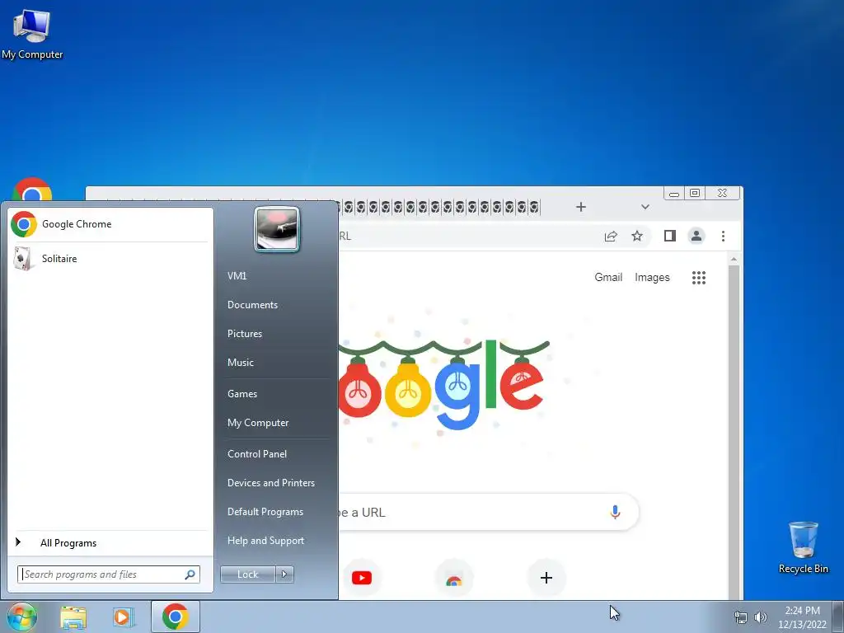Screen dimensions: 844x633
Task: Click the Lock button
Action: click(x=247, y=574)
